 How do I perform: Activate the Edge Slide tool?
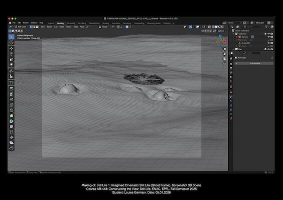coord(12,132)
